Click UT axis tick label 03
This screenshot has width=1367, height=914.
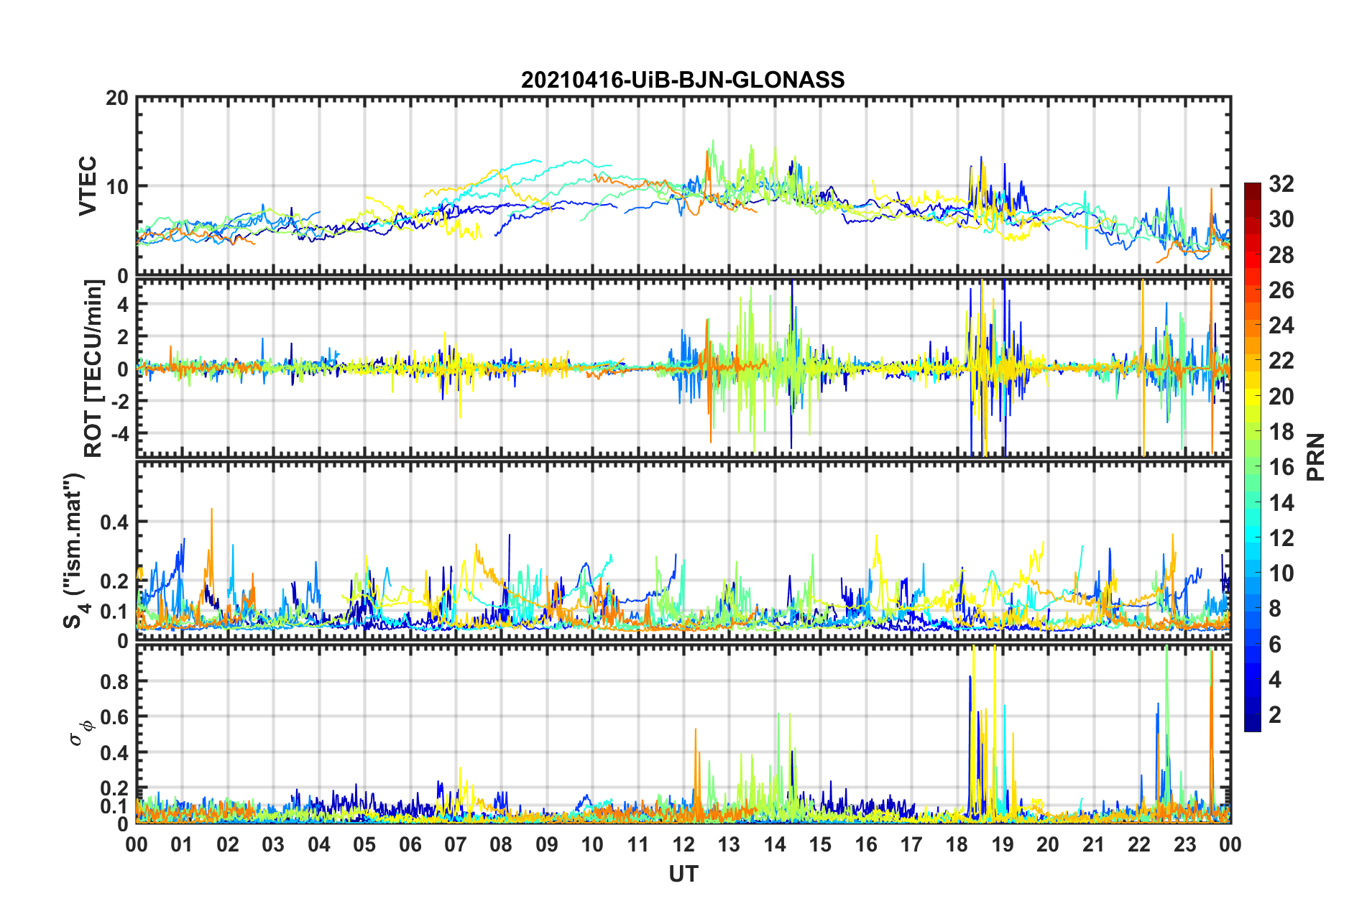tap(273, 844)
